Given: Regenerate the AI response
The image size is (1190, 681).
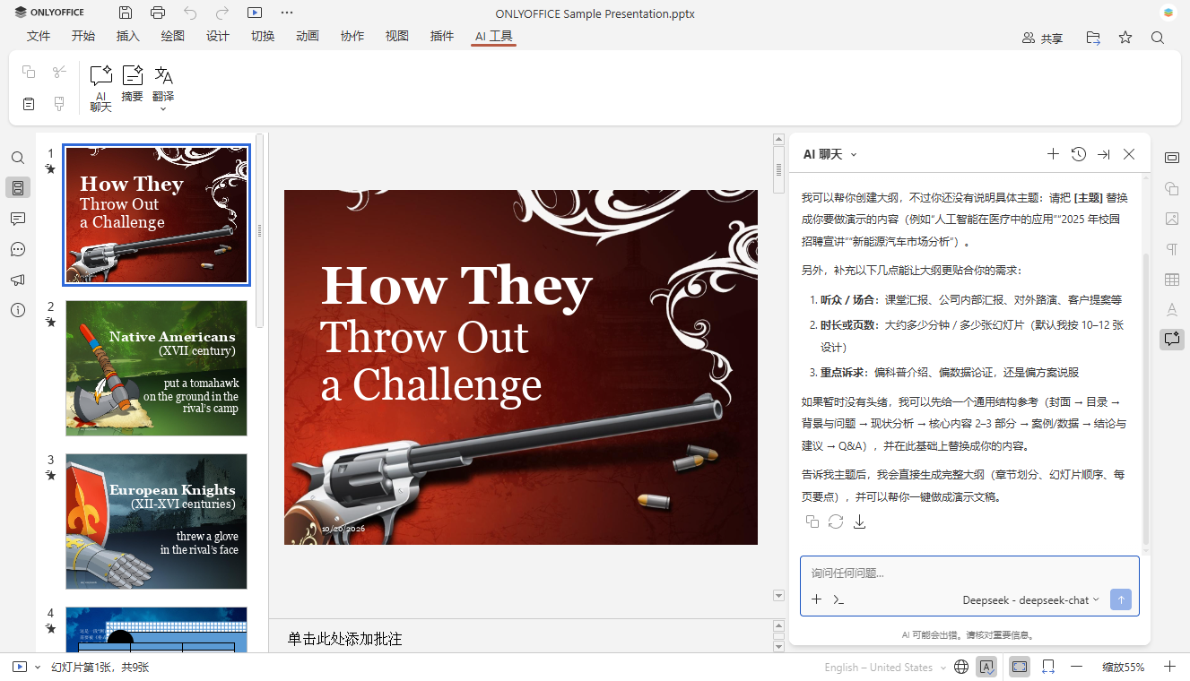Looking at the screenshot, I should [836, 522].
